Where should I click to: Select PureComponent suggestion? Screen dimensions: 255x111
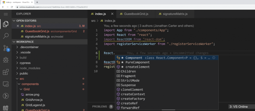pos(167,62)
